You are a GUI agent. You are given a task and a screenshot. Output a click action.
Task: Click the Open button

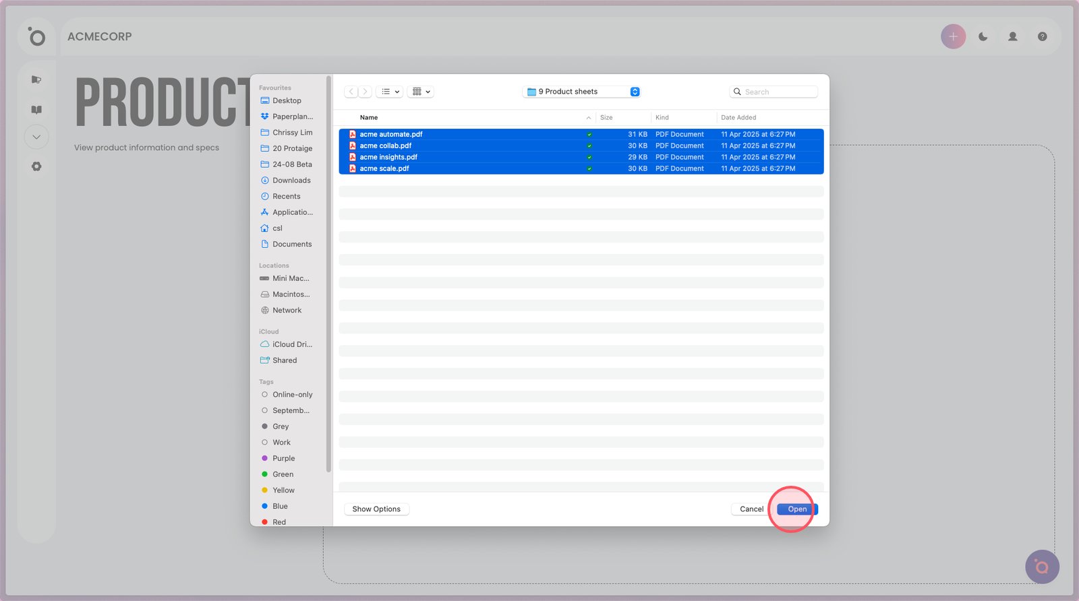(x=796, y=509)
